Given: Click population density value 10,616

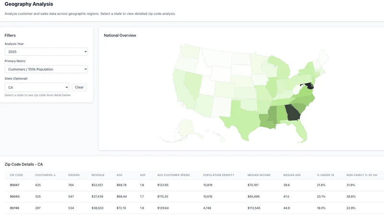Looking at the screenshot, I should (x=208, y=197).
